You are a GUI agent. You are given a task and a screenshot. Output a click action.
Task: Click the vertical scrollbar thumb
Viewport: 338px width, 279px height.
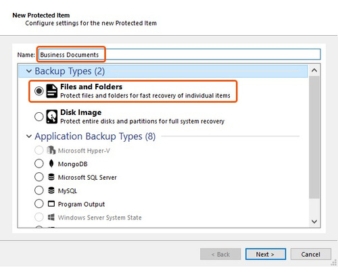pyautogui.click(x=314, y=137)
